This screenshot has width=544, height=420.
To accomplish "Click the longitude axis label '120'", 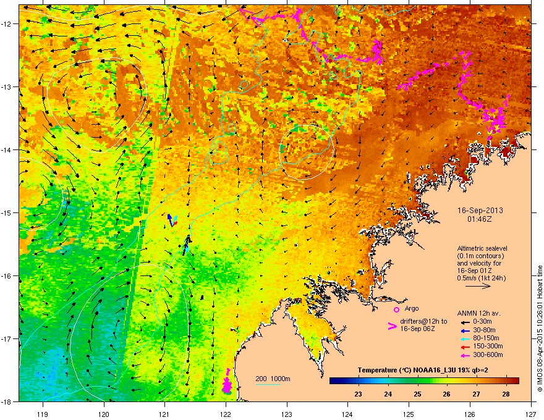I will [104, 414].
